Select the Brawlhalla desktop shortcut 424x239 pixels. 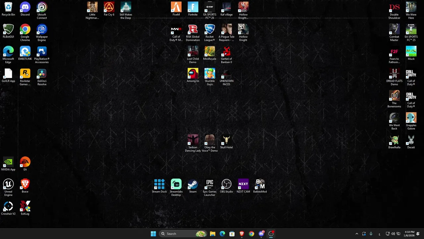click(394, 142)
